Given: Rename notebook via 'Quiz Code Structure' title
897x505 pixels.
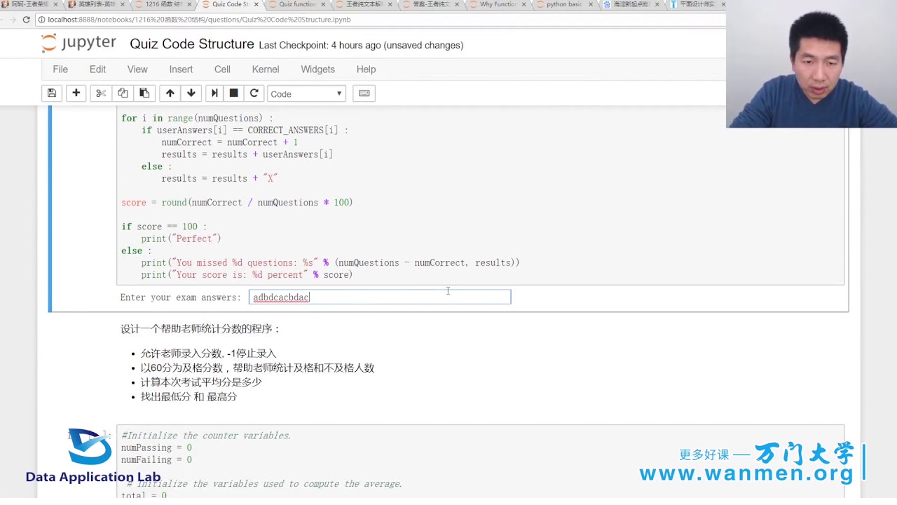Looking at the screenshot, I should [x=192, y=44].
